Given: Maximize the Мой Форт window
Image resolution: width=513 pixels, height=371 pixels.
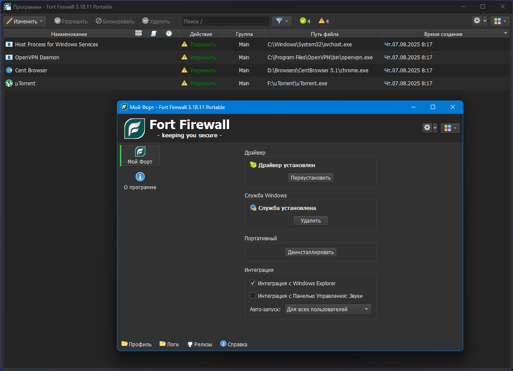Looking at the screenshot, I should pos(433,107).
